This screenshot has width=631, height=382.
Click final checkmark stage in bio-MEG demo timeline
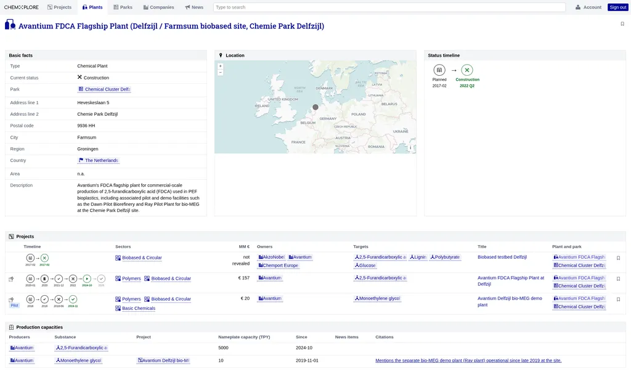pos(73,299)
